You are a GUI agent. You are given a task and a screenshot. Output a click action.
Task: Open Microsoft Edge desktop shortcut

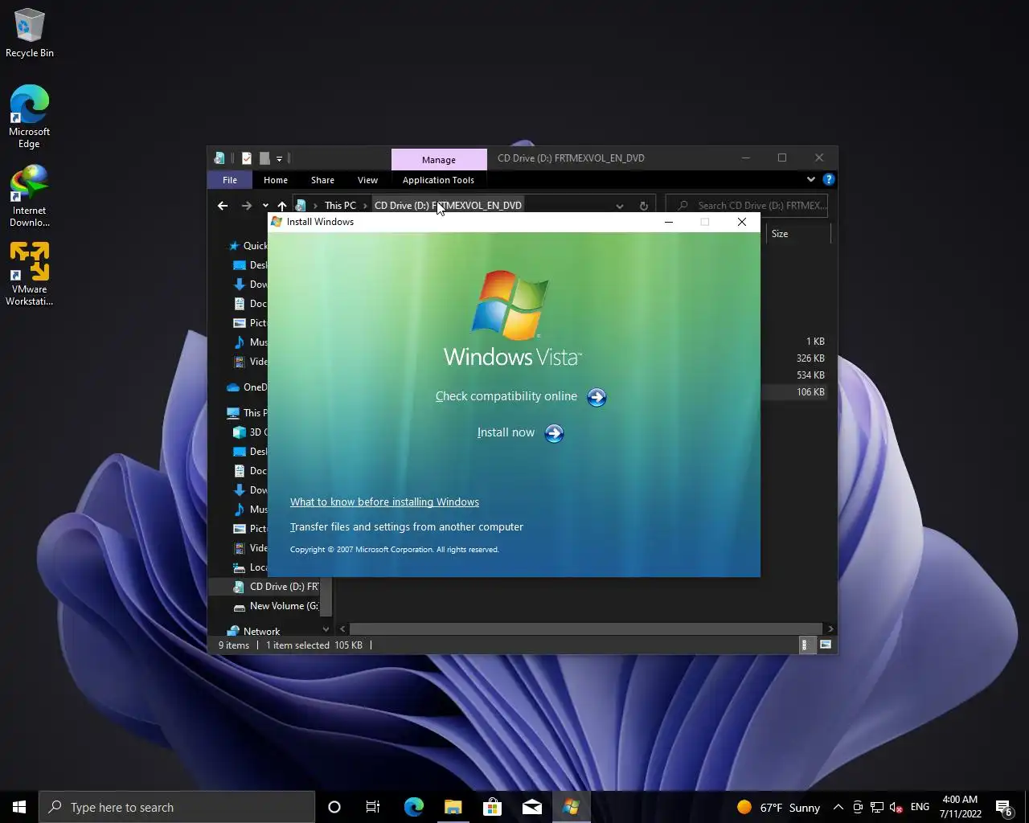click(x=29, y=117)
